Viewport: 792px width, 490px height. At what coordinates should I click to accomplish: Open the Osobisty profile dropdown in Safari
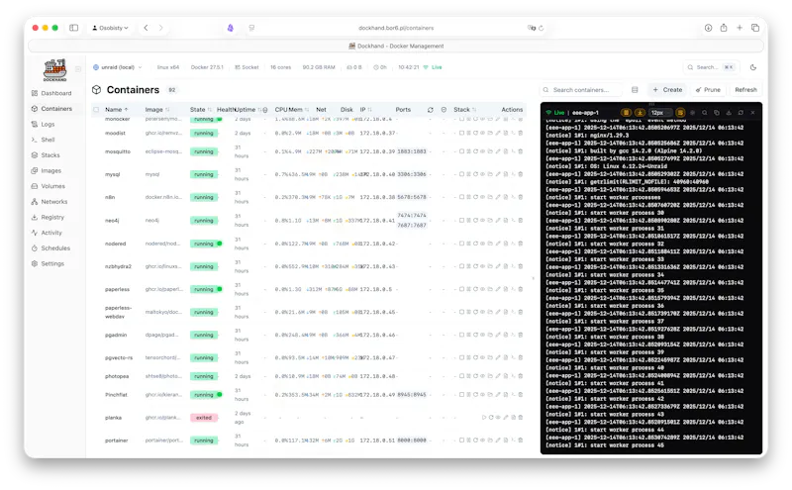[x=110, y=28]
